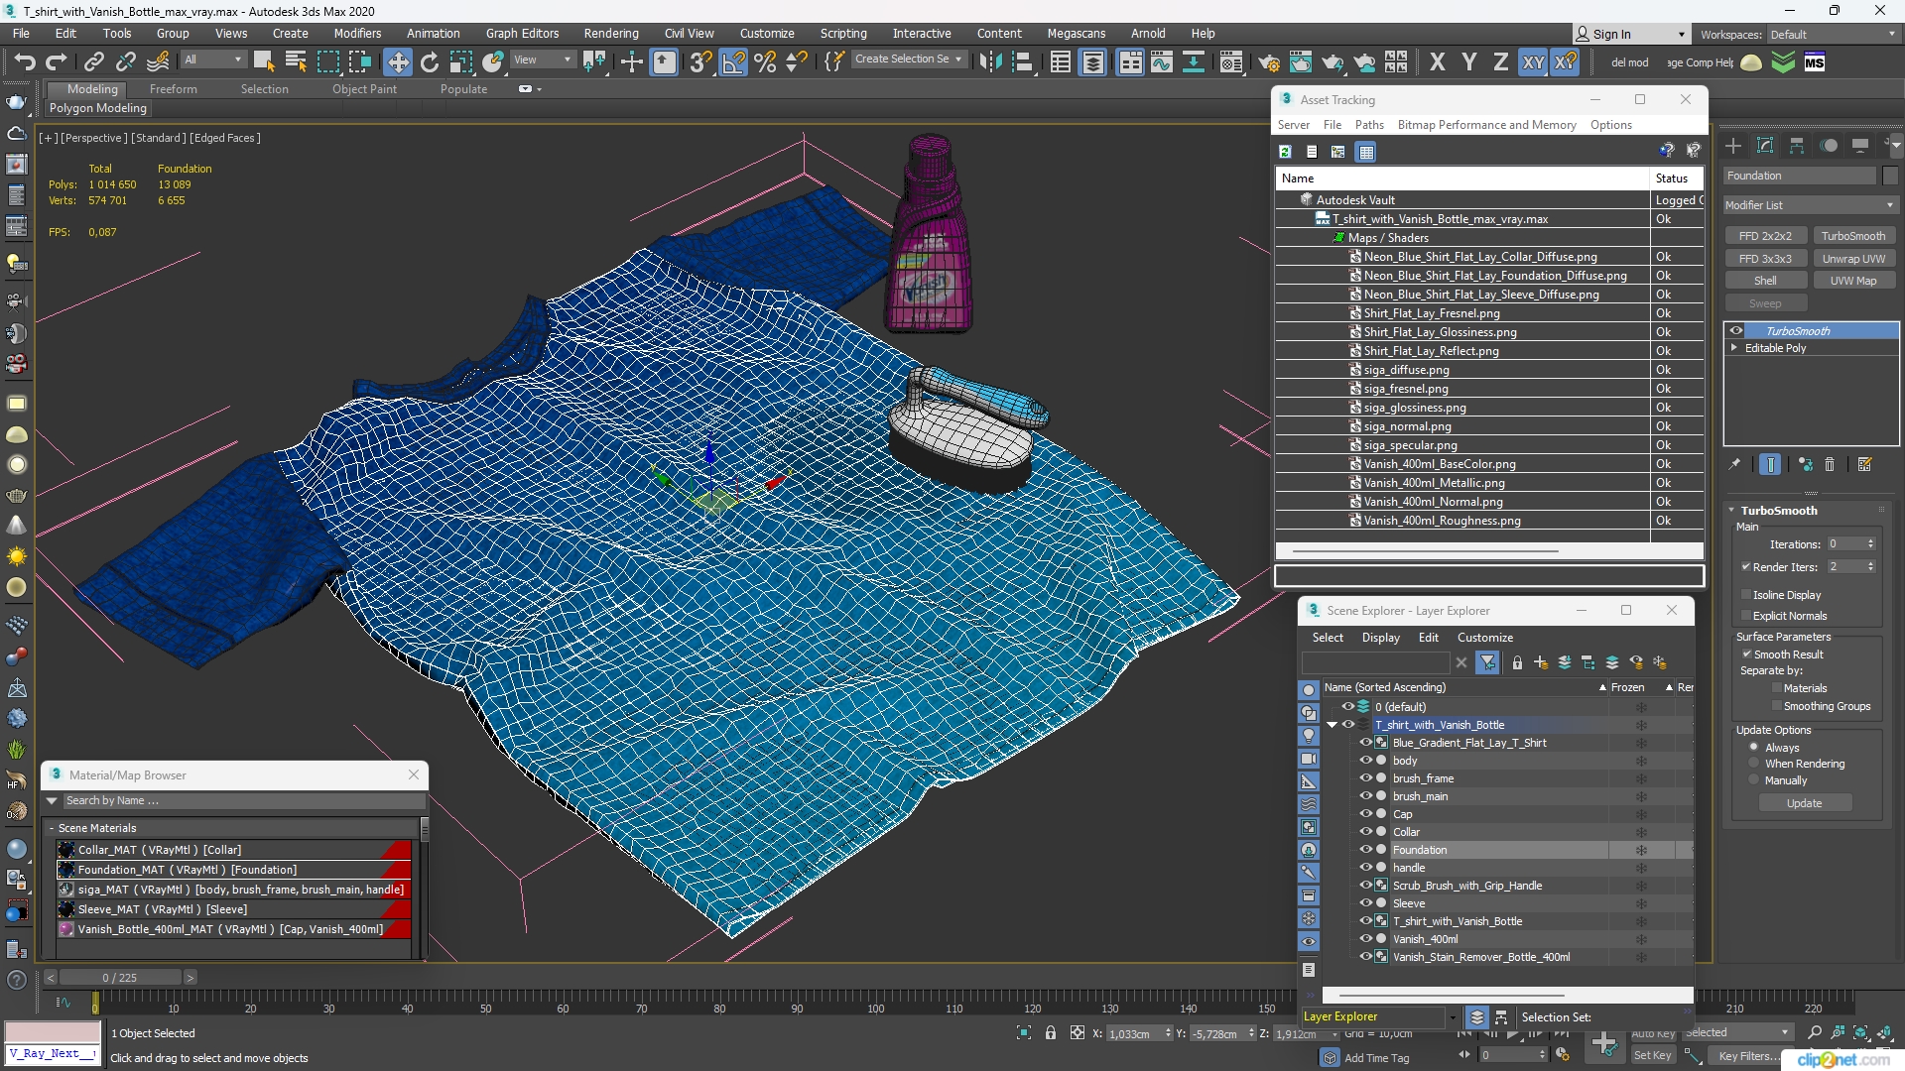Click the Undo arrow icon
The height and width of the screenshot is (1071, 1905).
(24, 62)
